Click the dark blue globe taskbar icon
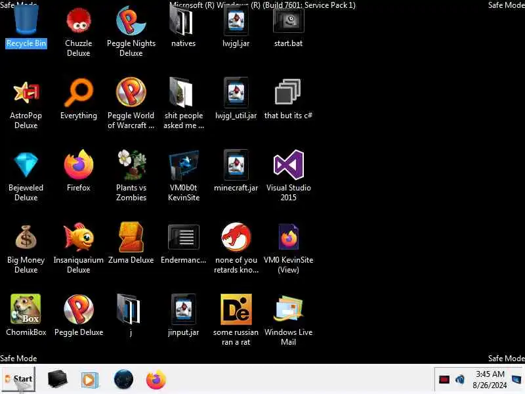Screen dimensions: 525x394 tap(123, 380)
